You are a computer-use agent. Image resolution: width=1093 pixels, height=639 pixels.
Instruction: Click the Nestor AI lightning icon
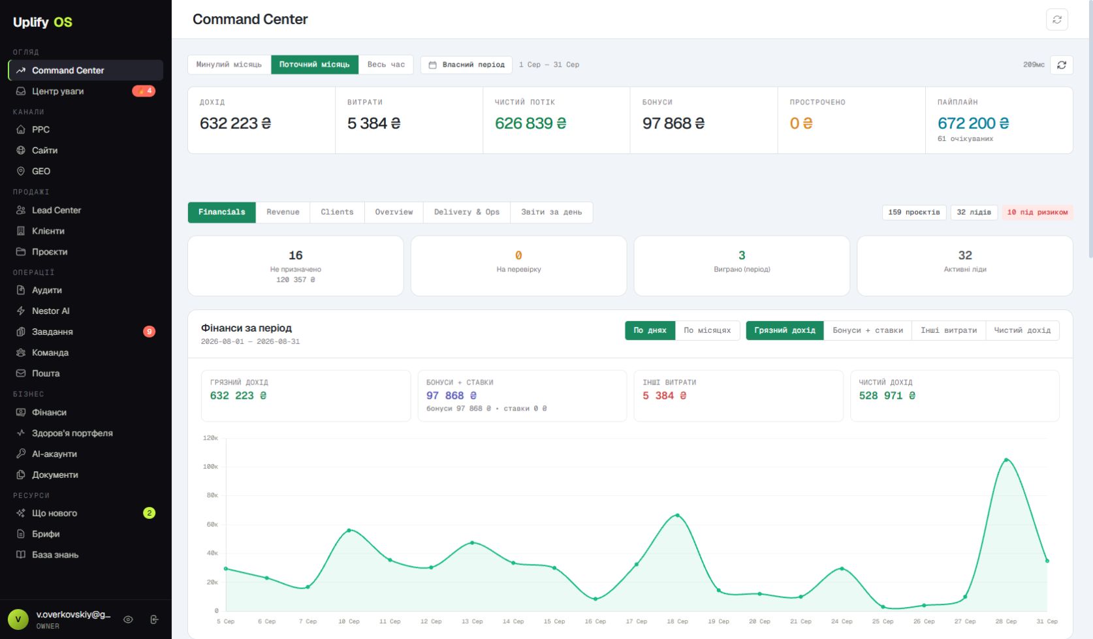click(x=21, y=311)
